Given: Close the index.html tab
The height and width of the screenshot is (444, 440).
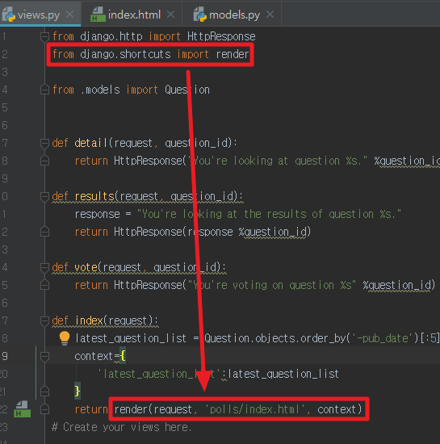Looking at the screenshot, I should [170, 15].
